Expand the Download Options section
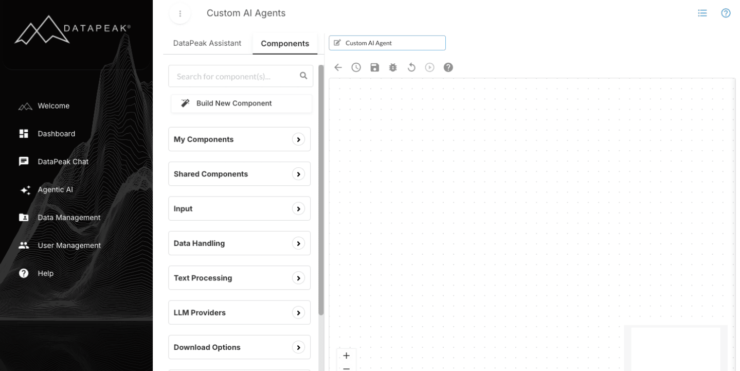The image size is (740, 371). click(239, 347)
